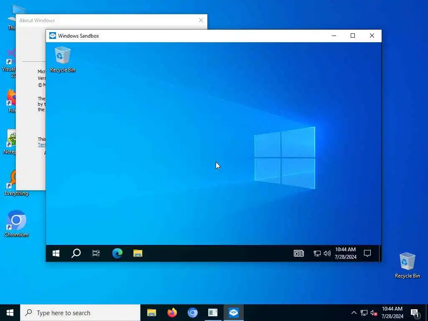Click the Sandbox network tray icon

(317, 254)
